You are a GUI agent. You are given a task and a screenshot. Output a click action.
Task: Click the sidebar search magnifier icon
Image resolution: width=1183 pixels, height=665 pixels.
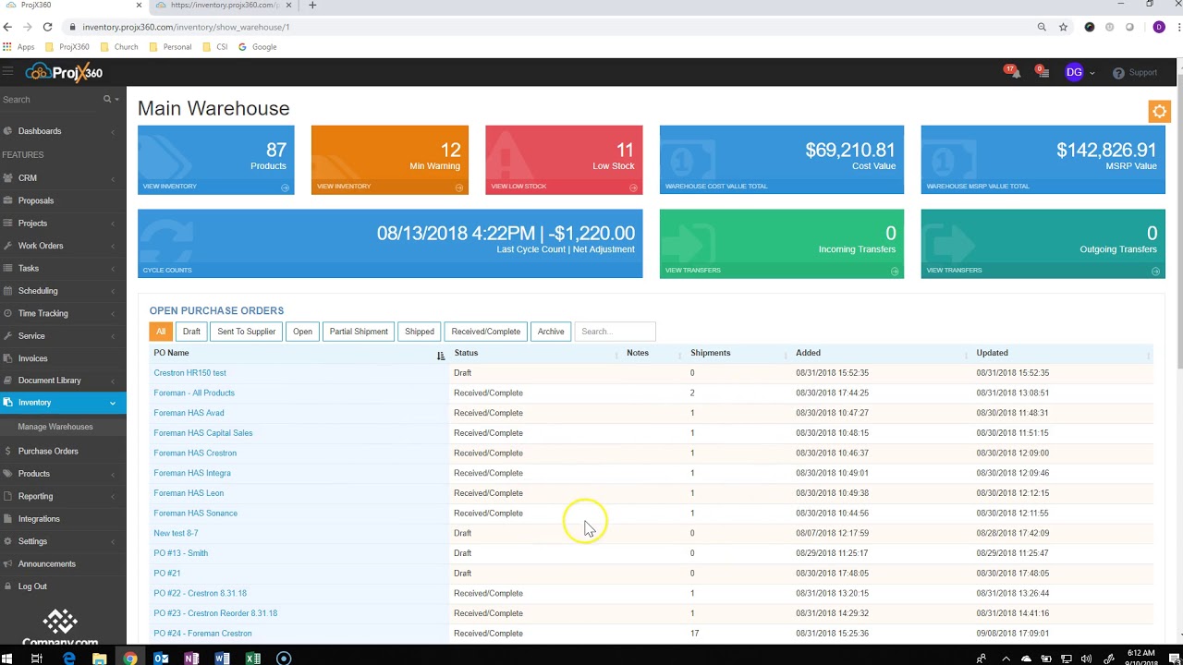click(x=107, y=99)
